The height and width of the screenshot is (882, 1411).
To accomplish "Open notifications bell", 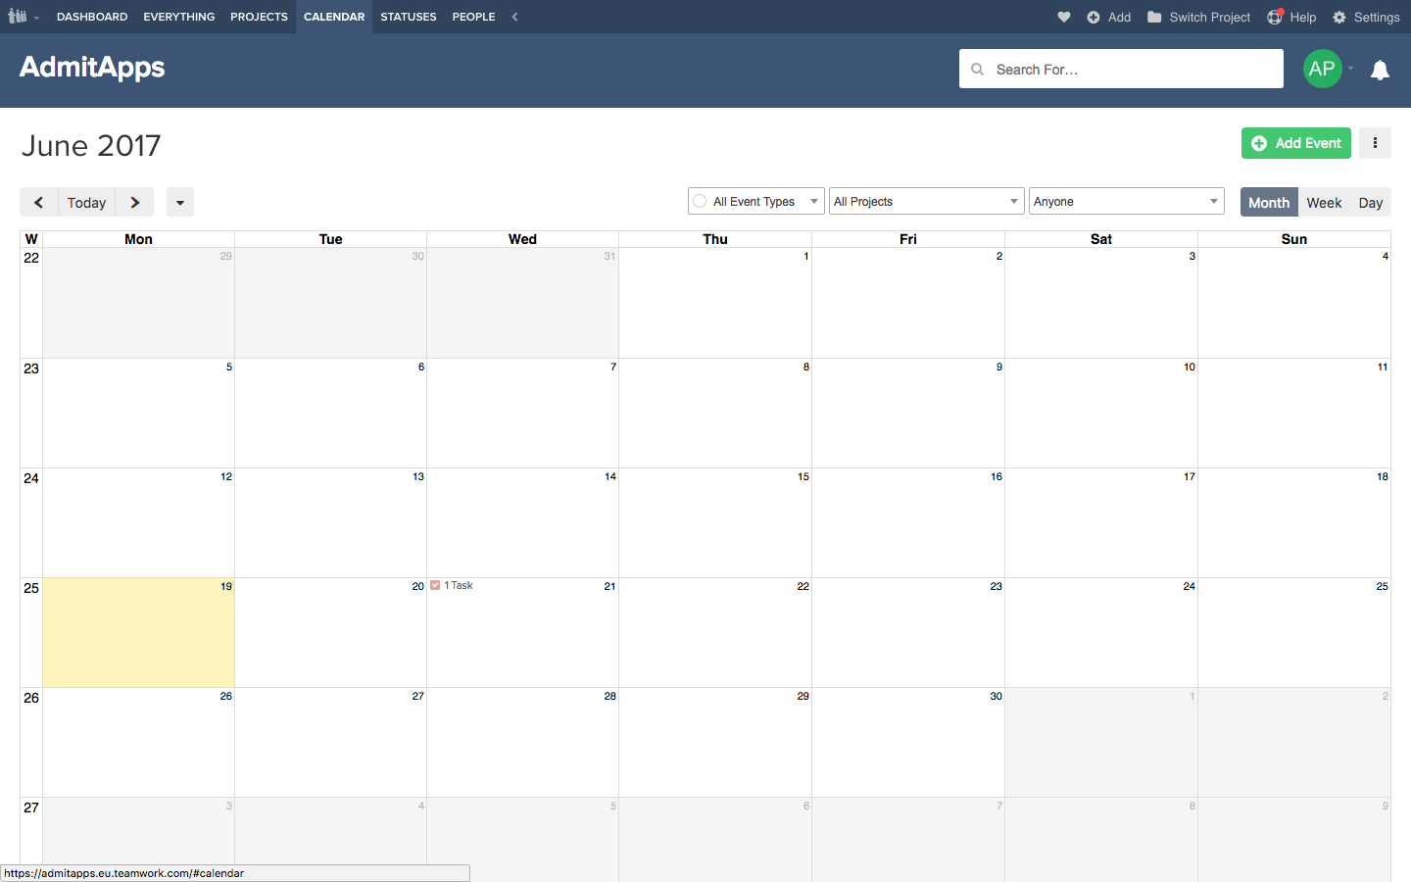I will pos(1380,70).
